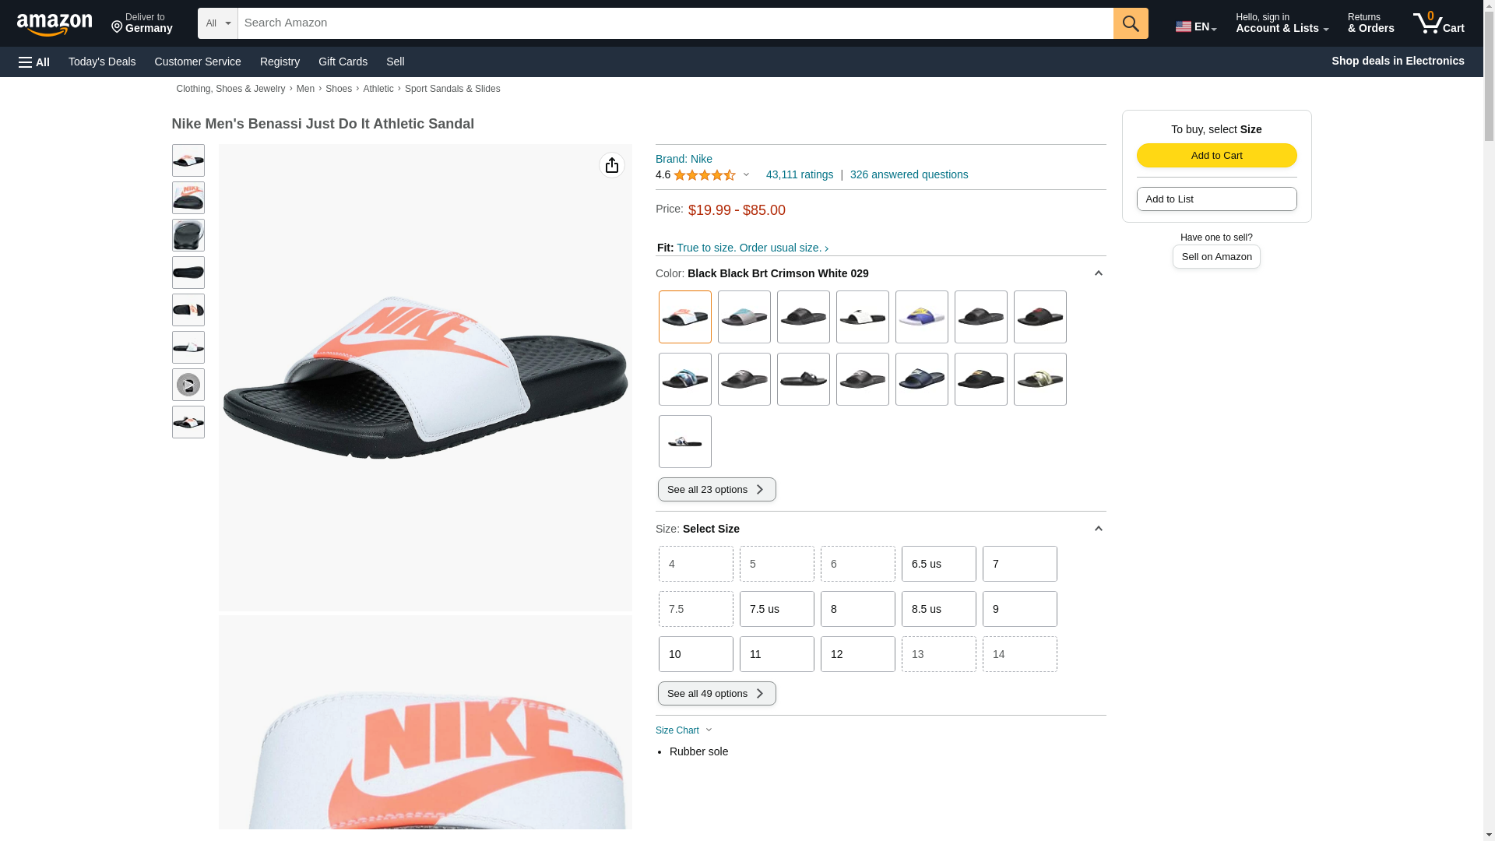Open Gift Cards menu item

343,62
